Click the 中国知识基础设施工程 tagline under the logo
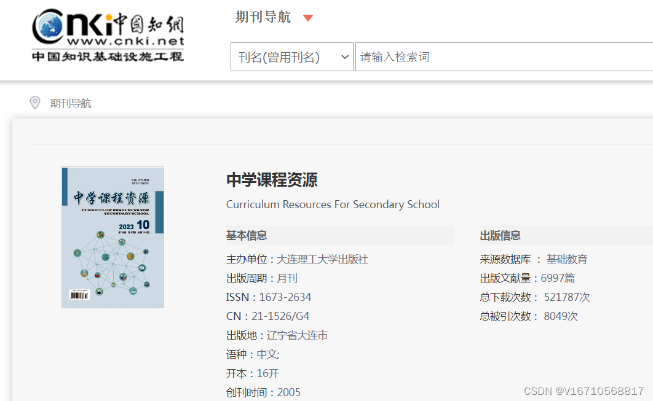Viewport: 653px width, 401px height. point(108,56)
